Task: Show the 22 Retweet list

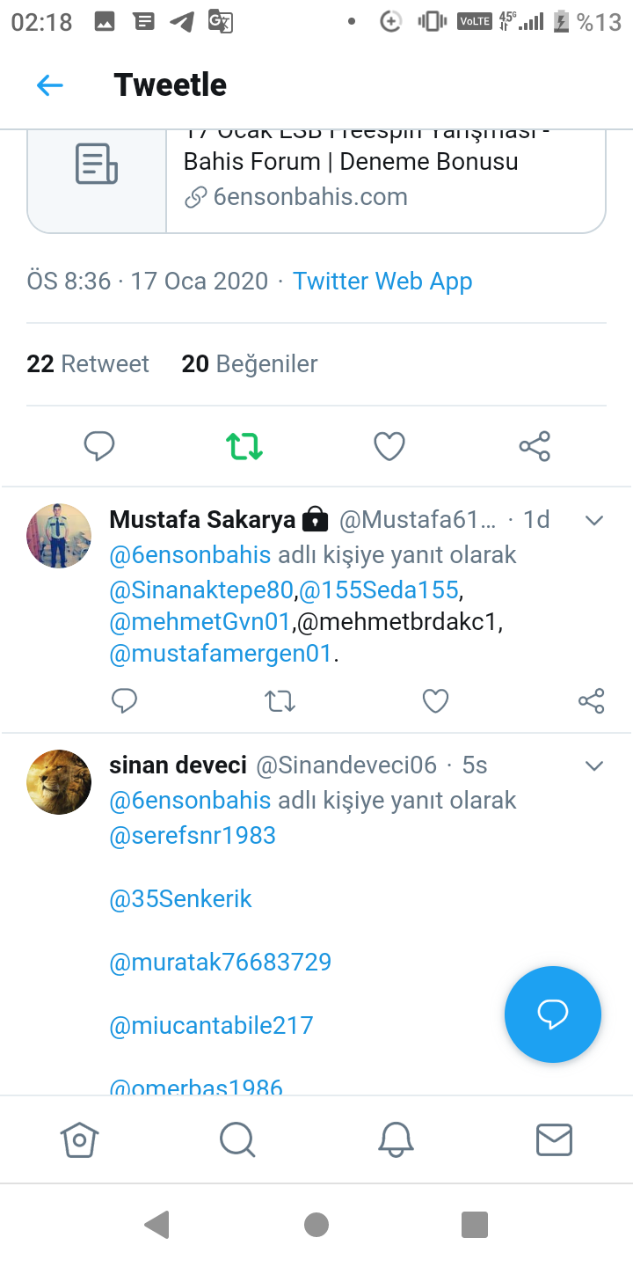Action: [88, 364]
